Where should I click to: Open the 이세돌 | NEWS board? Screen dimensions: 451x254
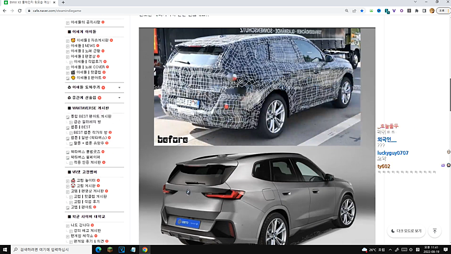(x=83, y=46)
